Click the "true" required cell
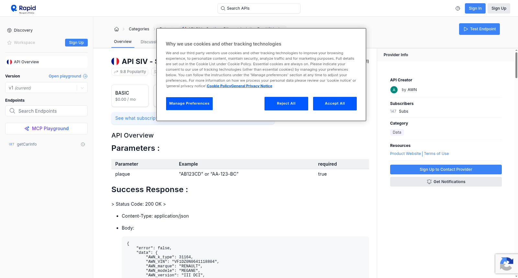518x278 pixels. [322, 174]
